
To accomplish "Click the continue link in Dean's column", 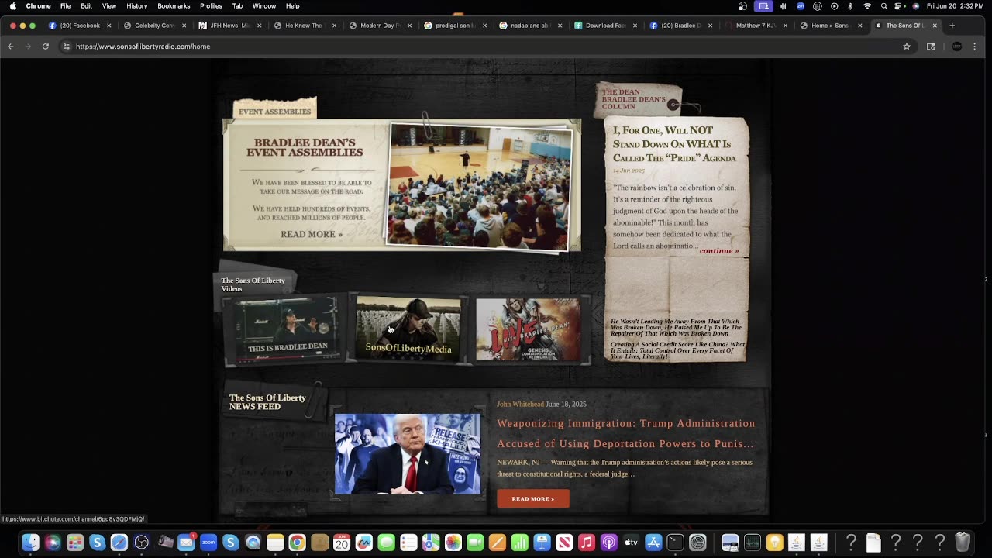I will (719, 250).
